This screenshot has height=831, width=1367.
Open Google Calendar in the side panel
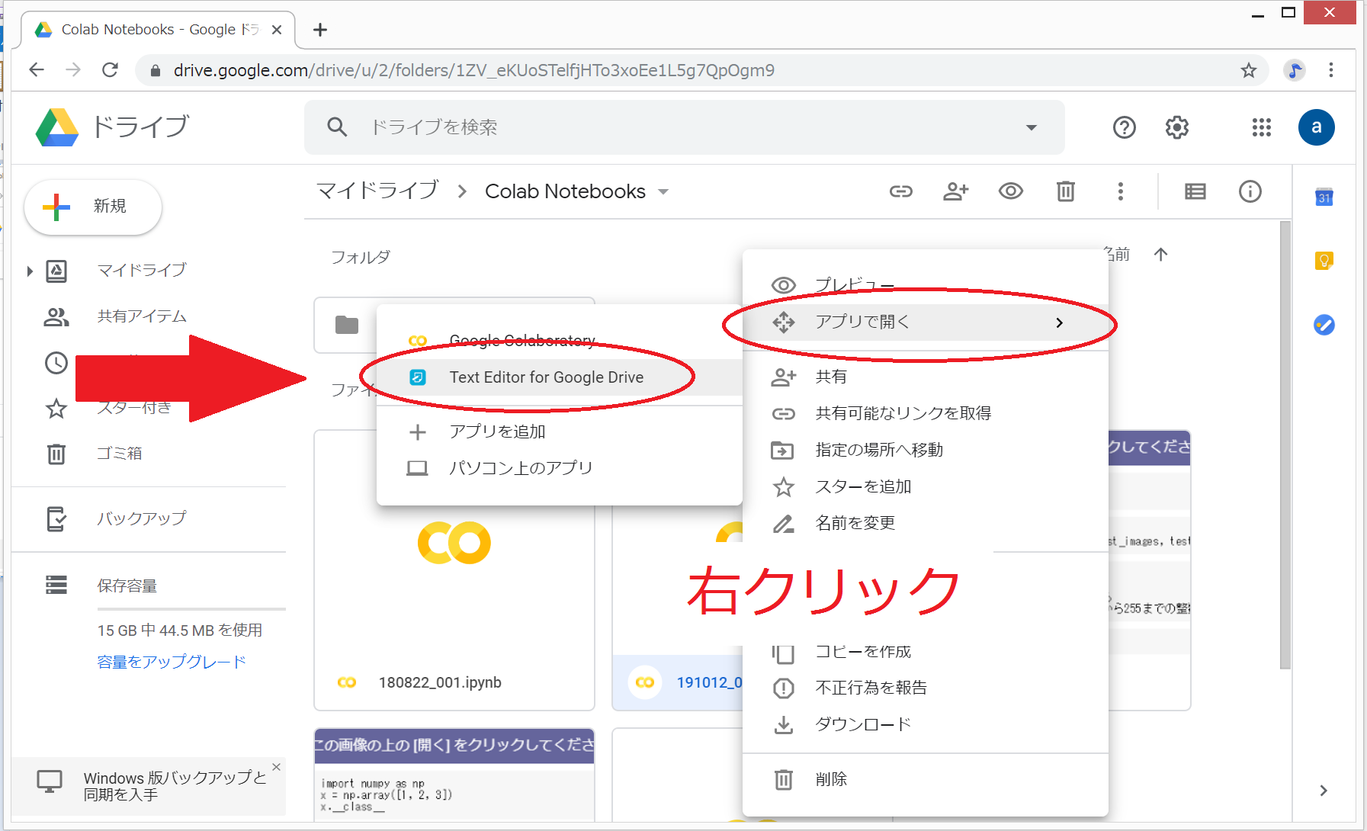tap(1324, 197)
